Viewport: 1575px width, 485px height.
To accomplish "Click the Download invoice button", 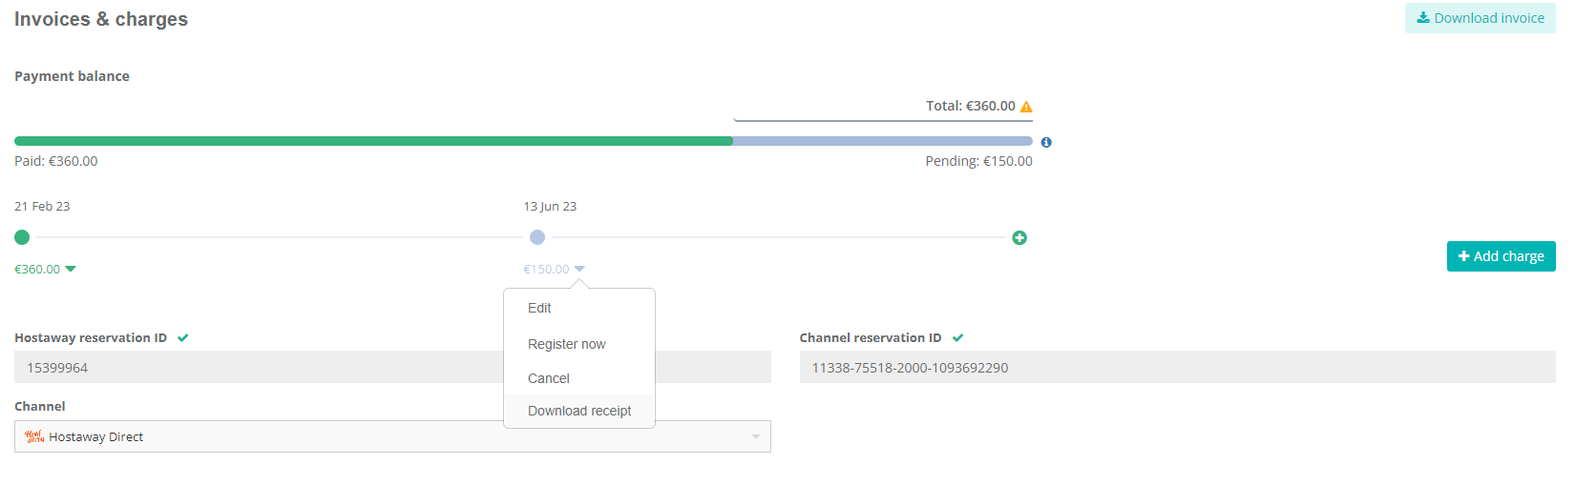I will coord(1480,18).
